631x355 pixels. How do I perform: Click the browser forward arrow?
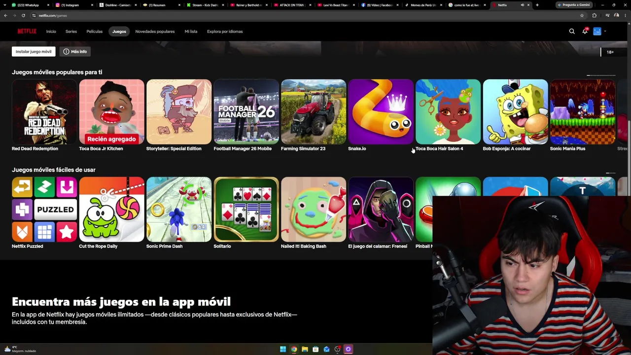pos(14,15)
